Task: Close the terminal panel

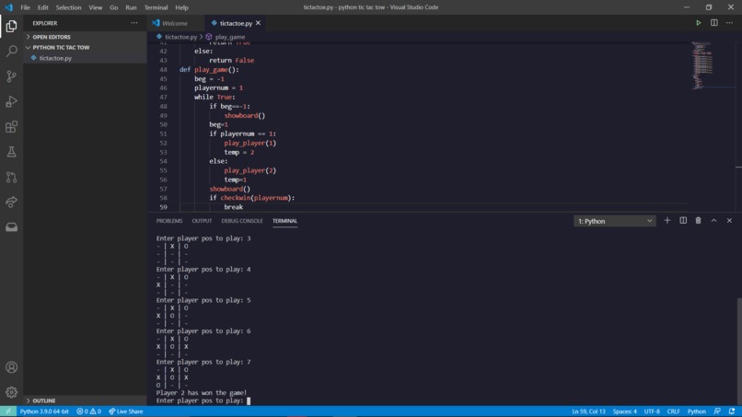Action: tap(729, 221)
